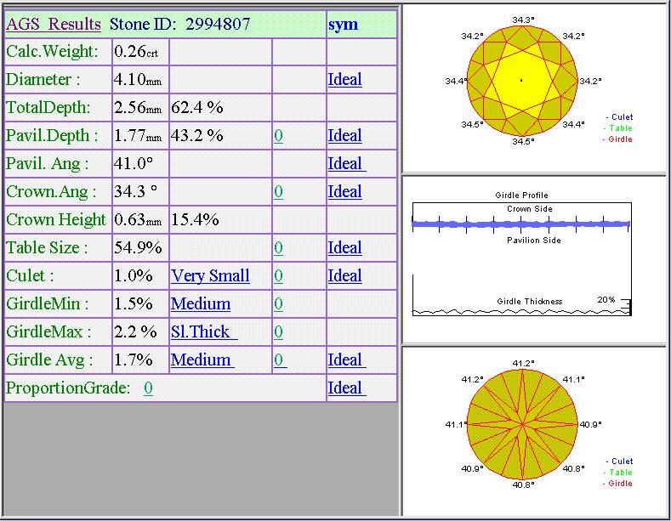Open the Medium link in GirdleMin row

[x=201, y=304]
